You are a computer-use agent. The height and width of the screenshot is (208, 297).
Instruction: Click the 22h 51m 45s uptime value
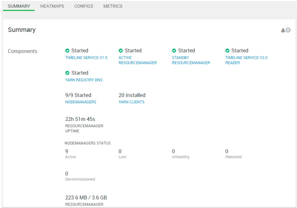coord(80,119)
